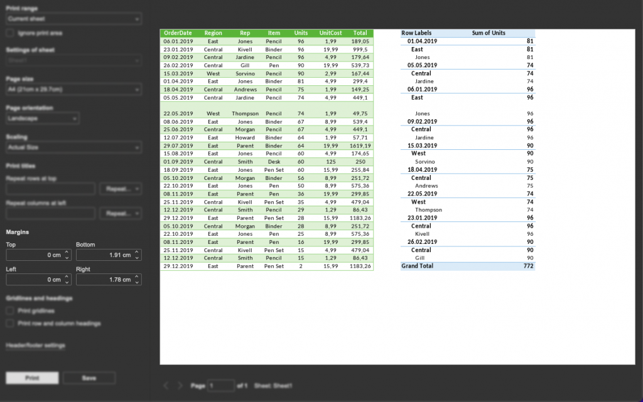Viewport: 643px width, 402px height.
Task: Increase the Left margin with the stepper
Action: click(x=67, y=277)
